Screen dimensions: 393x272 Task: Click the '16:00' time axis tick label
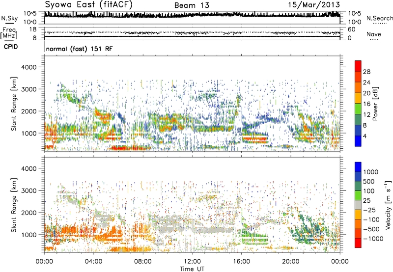tap(241, 262)
